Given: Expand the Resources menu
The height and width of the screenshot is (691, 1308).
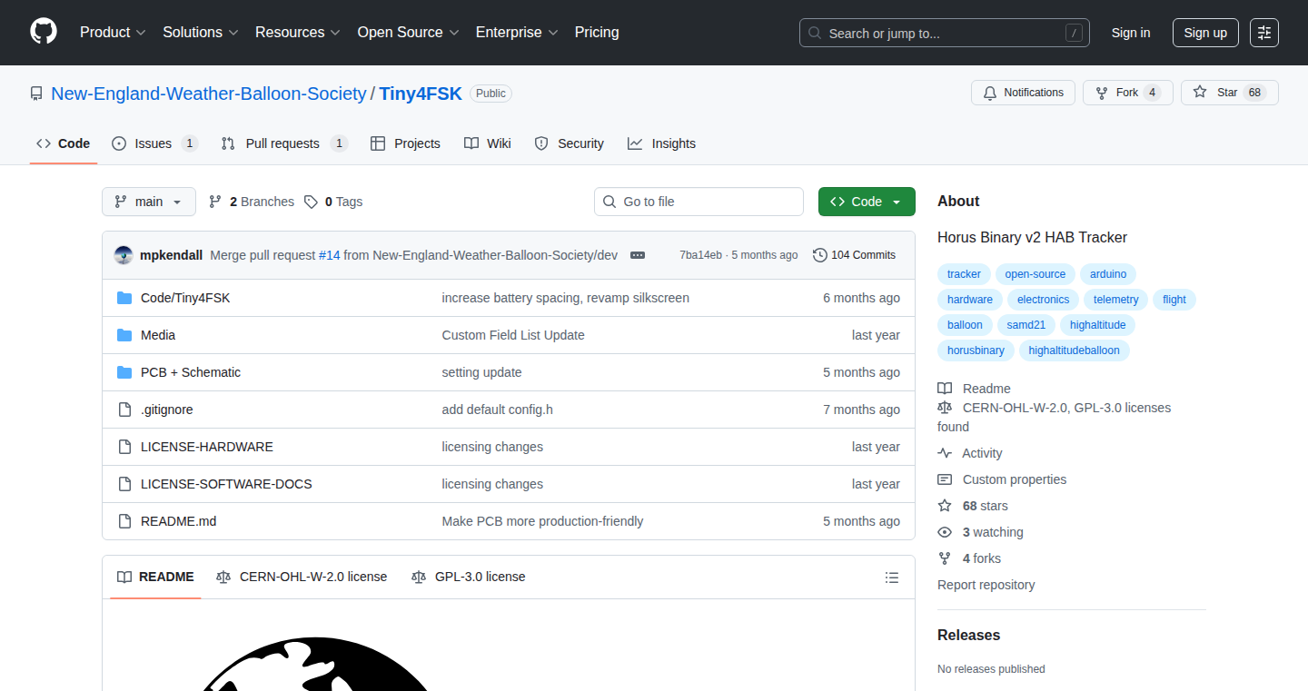Looking at the screenshot, I should click(x=298, y=32).
